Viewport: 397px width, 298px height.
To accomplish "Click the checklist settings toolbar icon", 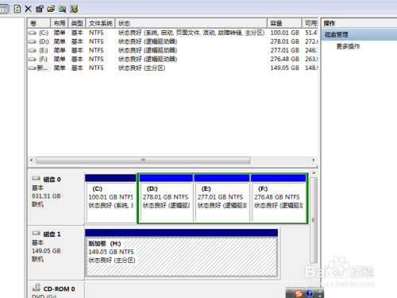I will click(x=74, y=9).
